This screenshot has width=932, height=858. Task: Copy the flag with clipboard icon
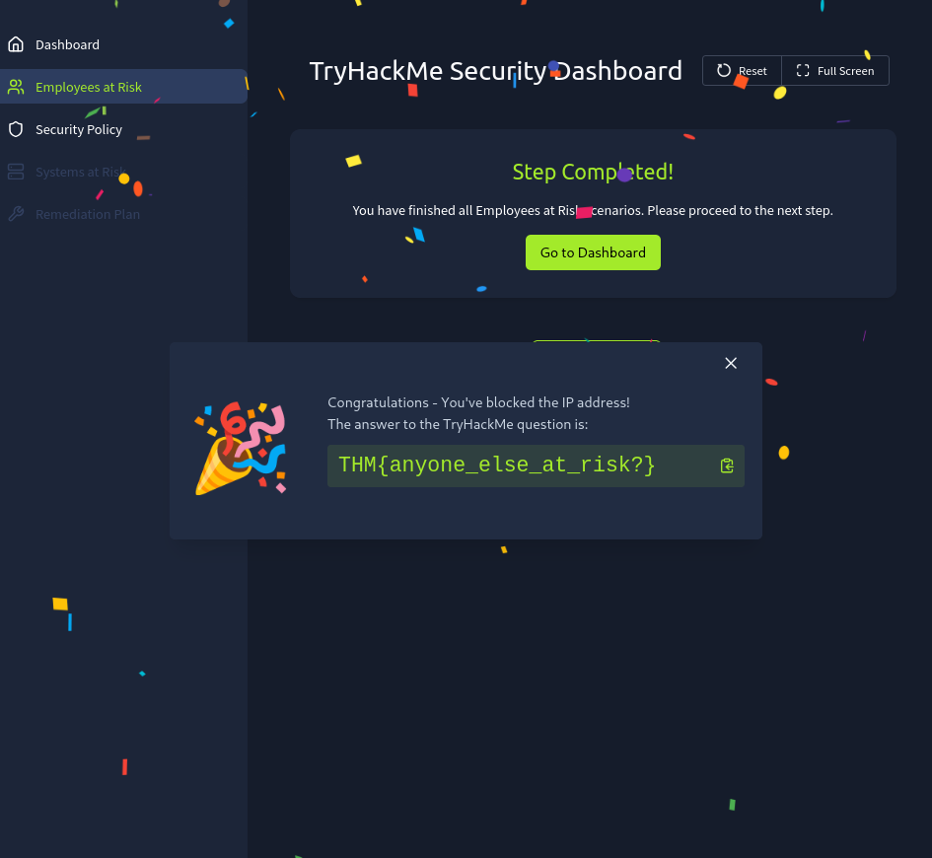click(726, 465)
